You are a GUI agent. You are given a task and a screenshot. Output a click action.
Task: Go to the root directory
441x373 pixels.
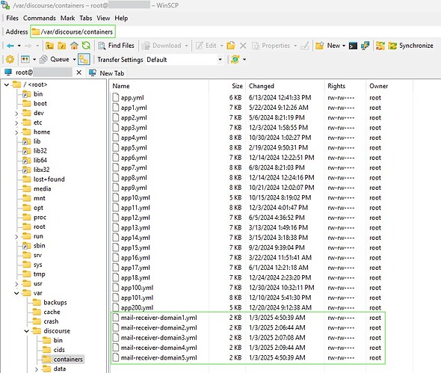tap(62, 46)
